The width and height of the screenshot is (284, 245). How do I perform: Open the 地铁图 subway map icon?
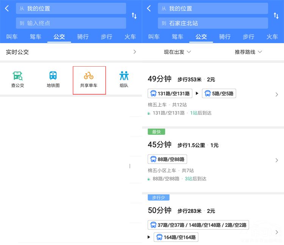[x=53, y=80]
